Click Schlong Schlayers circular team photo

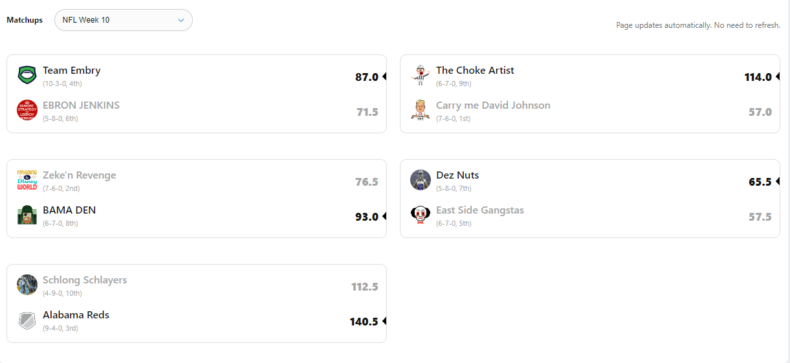pos(27,285)
